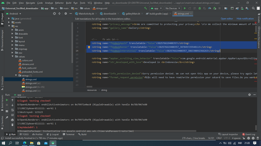Open Search Everywhere magnifier icon
The width and height of the screenshot is (261, 146).
coord(253,8)
